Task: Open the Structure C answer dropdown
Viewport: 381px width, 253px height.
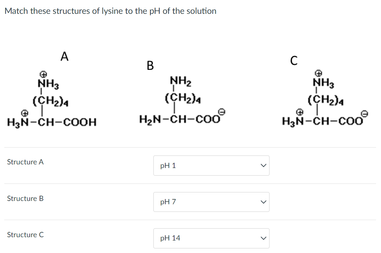Action: pyautogui.click(x=211, y=238)
